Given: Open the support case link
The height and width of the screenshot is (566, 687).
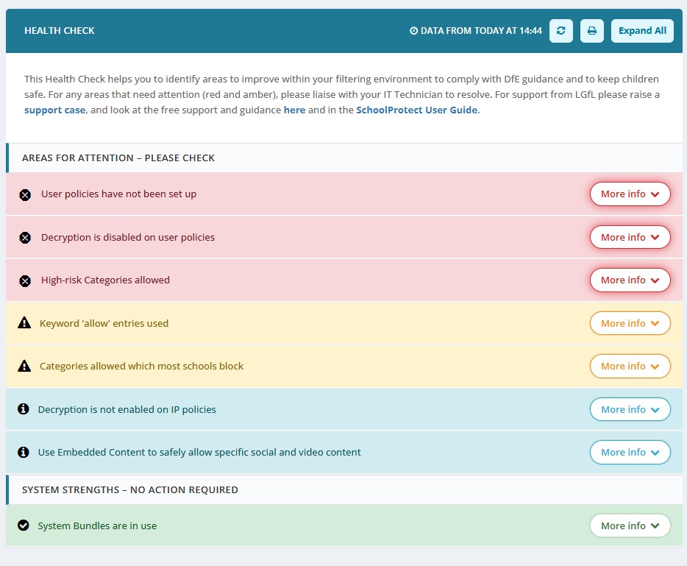Looking at the screenshot, I should tap(54, 110).
